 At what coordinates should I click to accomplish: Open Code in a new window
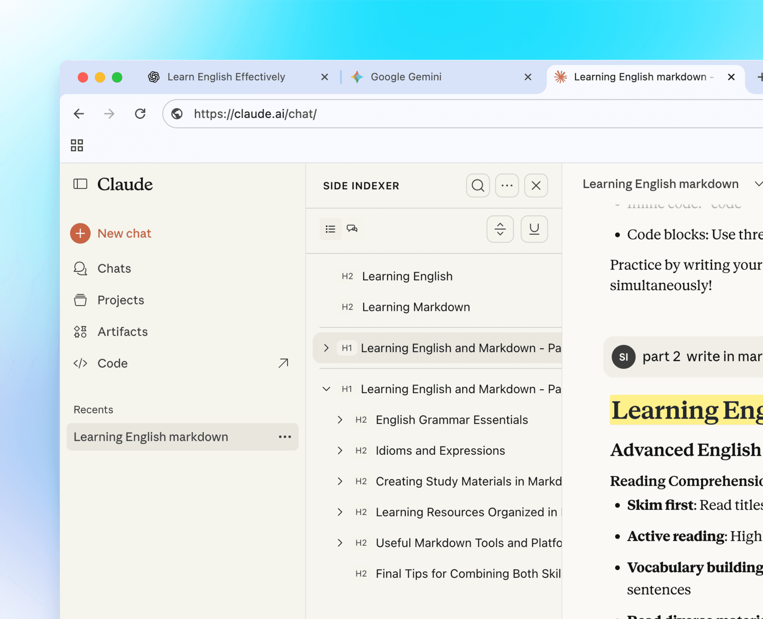point(283,363)
